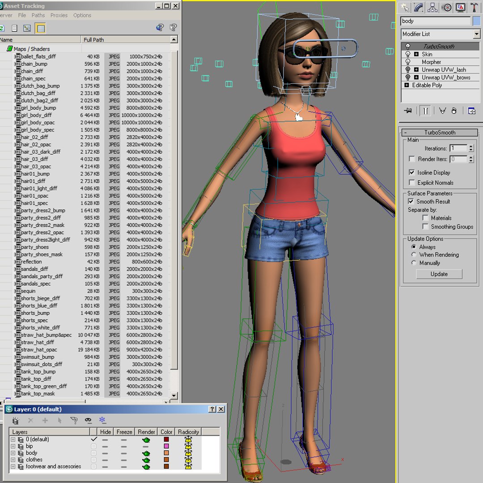Image resolution: width=483 pixels, height=483 pixels.
Task: Click color swatch of bip layer
Action: pos(166,446)
